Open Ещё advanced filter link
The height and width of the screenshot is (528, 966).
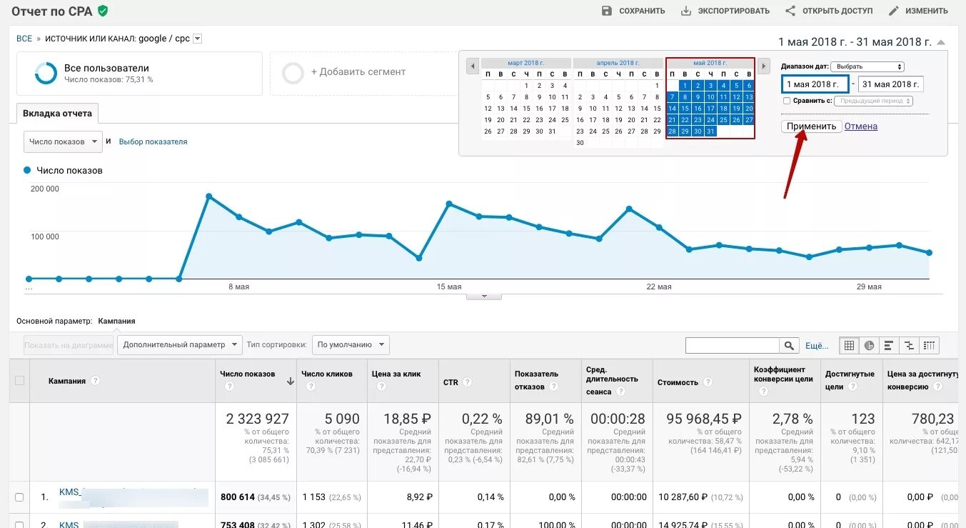[x=817, y=346]
